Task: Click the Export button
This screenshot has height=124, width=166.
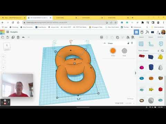Action: point(151,37)
